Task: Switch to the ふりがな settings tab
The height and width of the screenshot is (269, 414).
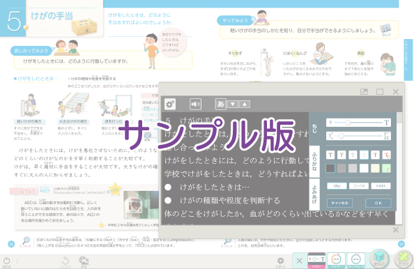Action: click(x=314, y=161)
